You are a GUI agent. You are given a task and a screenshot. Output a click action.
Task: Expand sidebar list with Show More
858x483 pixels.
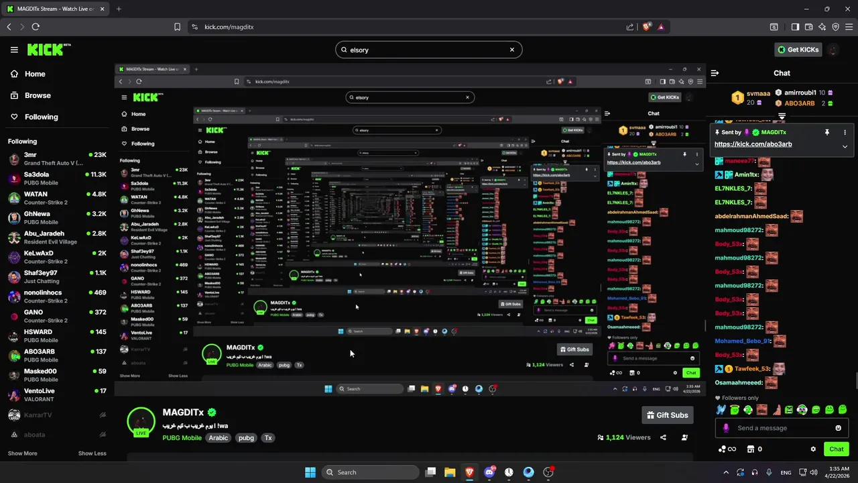[x=22, y=453]
